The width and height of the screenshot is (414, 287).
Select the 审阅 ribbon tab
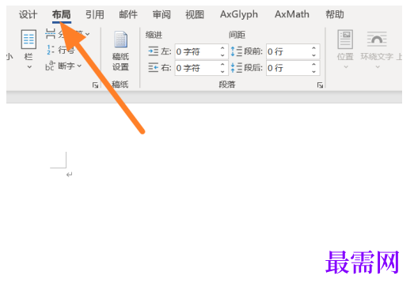coord(161,14)
